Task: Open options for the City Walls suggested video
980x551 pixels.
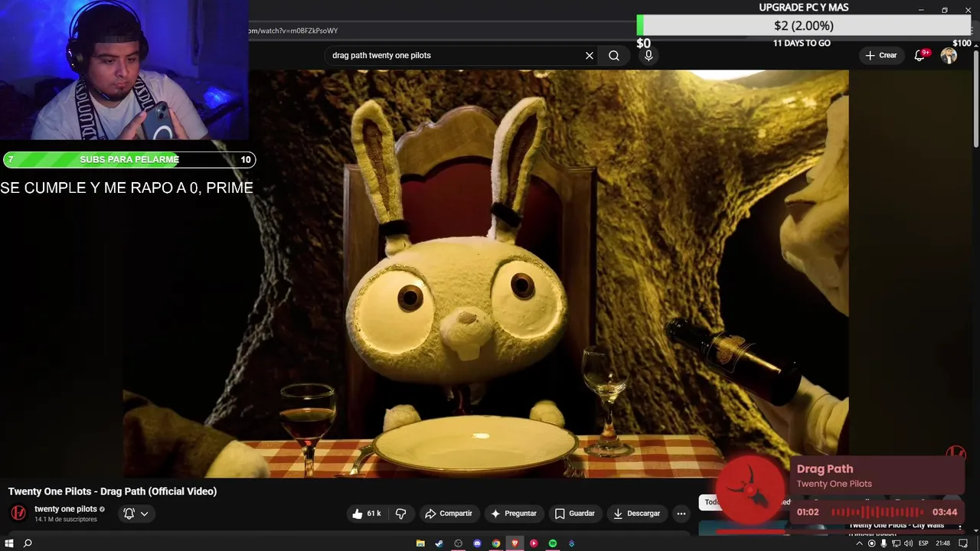Action: (960, 526)
